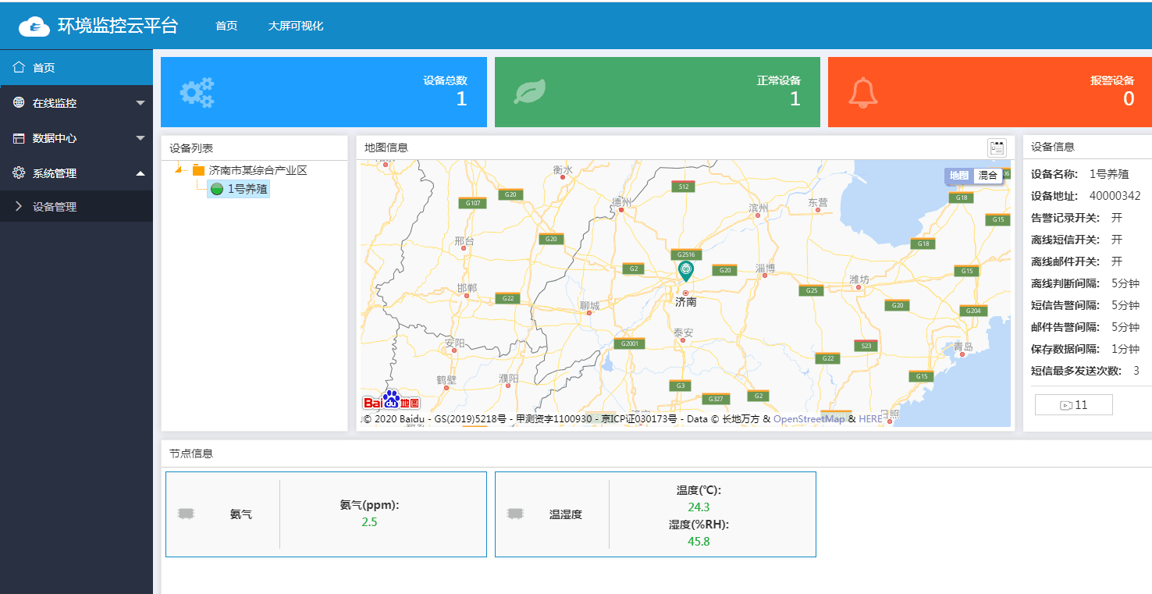Click the 设备地址 value 40000342

pyautogui.click(x=1115, y=196)
